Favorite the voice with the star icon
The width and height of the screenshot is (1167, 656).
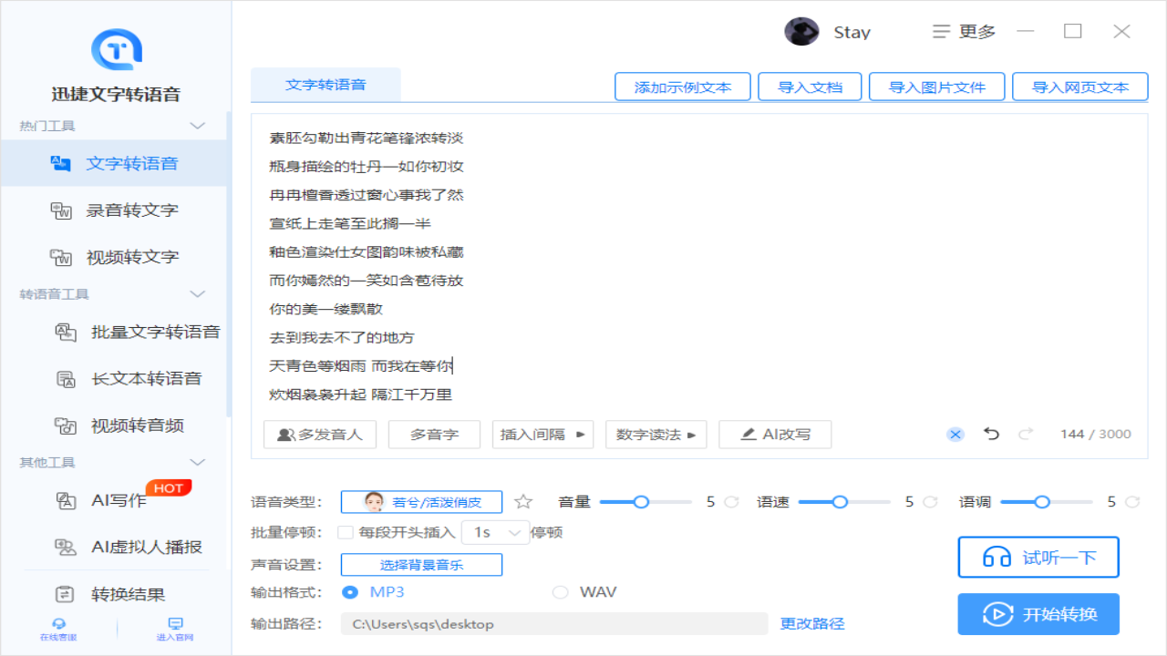pos(522,501)
